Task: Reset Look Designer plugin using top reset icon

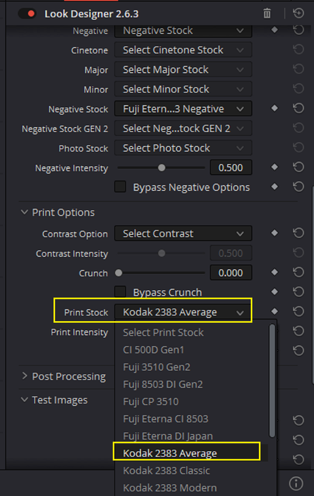Action: click(298, 13)
